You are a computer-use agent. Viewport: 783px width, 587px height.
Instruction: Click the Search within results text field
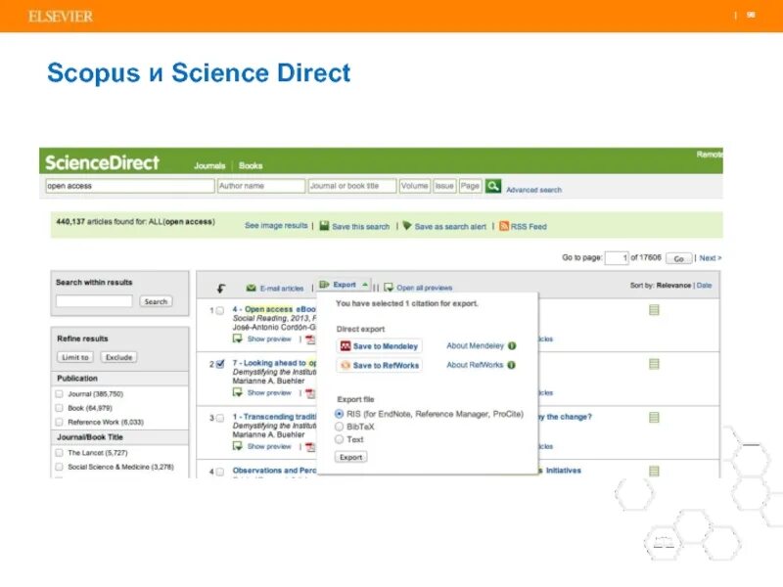point(94,301)
